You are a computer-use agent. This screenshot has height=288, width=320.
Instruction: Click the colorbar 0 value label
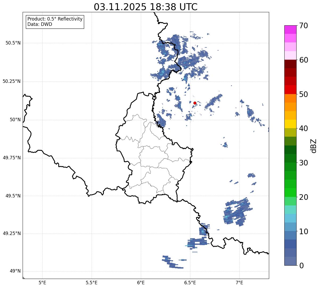(302, 265)
